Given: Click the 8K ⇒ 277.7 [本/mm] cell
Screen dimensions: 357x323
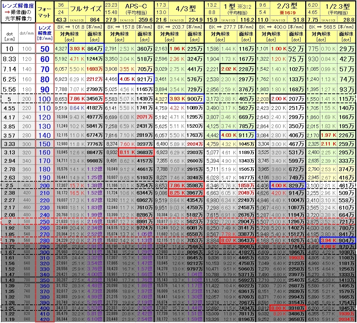Looking at the screenshot, I should [230, 27].
